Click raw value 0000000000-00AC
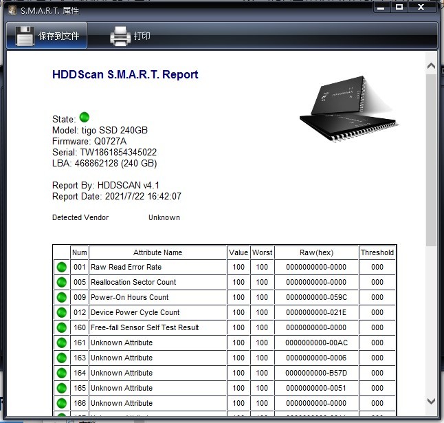Screen dimensions: 444x423 tap(316, 343)
